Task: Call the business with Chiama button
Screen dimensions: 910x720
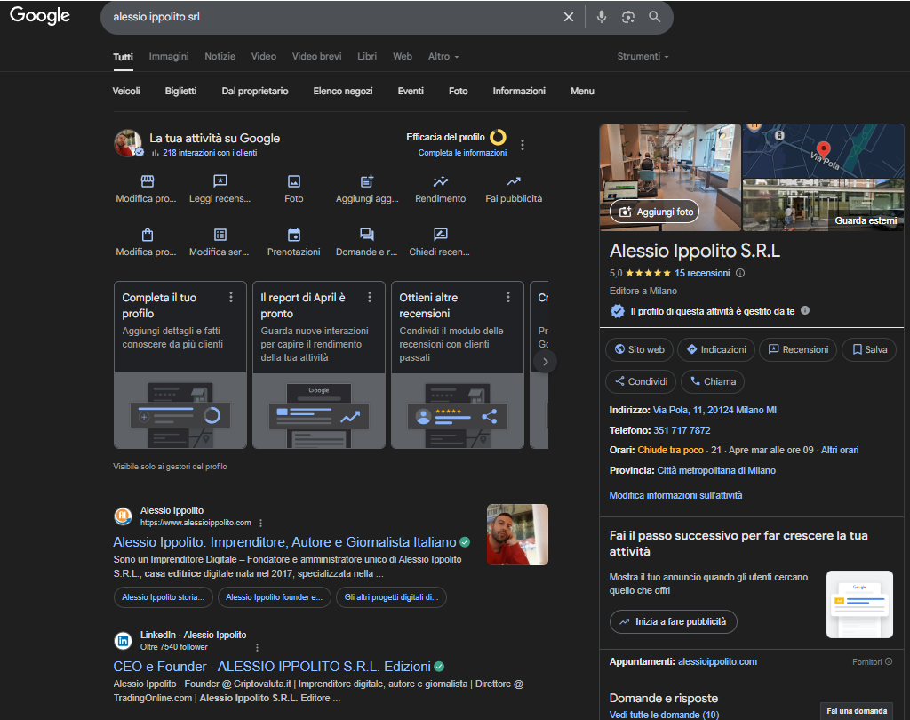Action: (x=713, y=381)
